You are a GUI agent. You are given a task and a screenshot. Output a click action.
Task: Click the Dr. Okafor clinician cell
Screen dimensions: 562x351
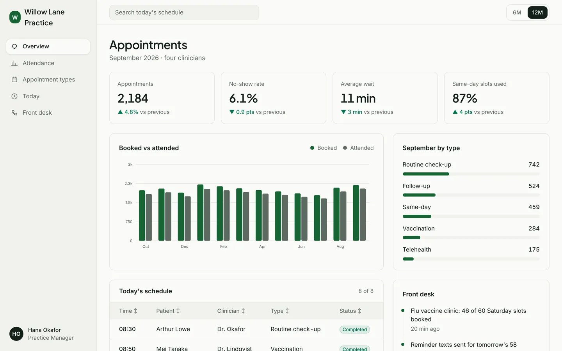[231, 329]
